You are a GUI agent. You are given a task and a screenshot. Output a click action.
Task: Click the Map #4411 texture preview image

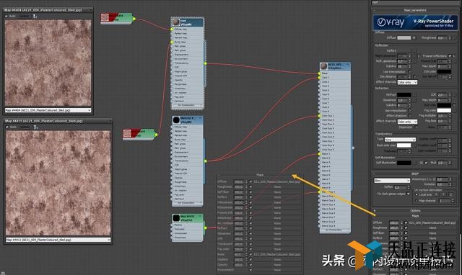tap(58, 183)
